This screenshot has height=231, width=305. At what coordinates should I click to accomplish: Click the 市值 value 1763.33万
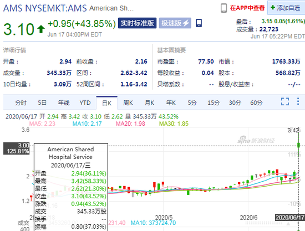[x=286, y=61]
